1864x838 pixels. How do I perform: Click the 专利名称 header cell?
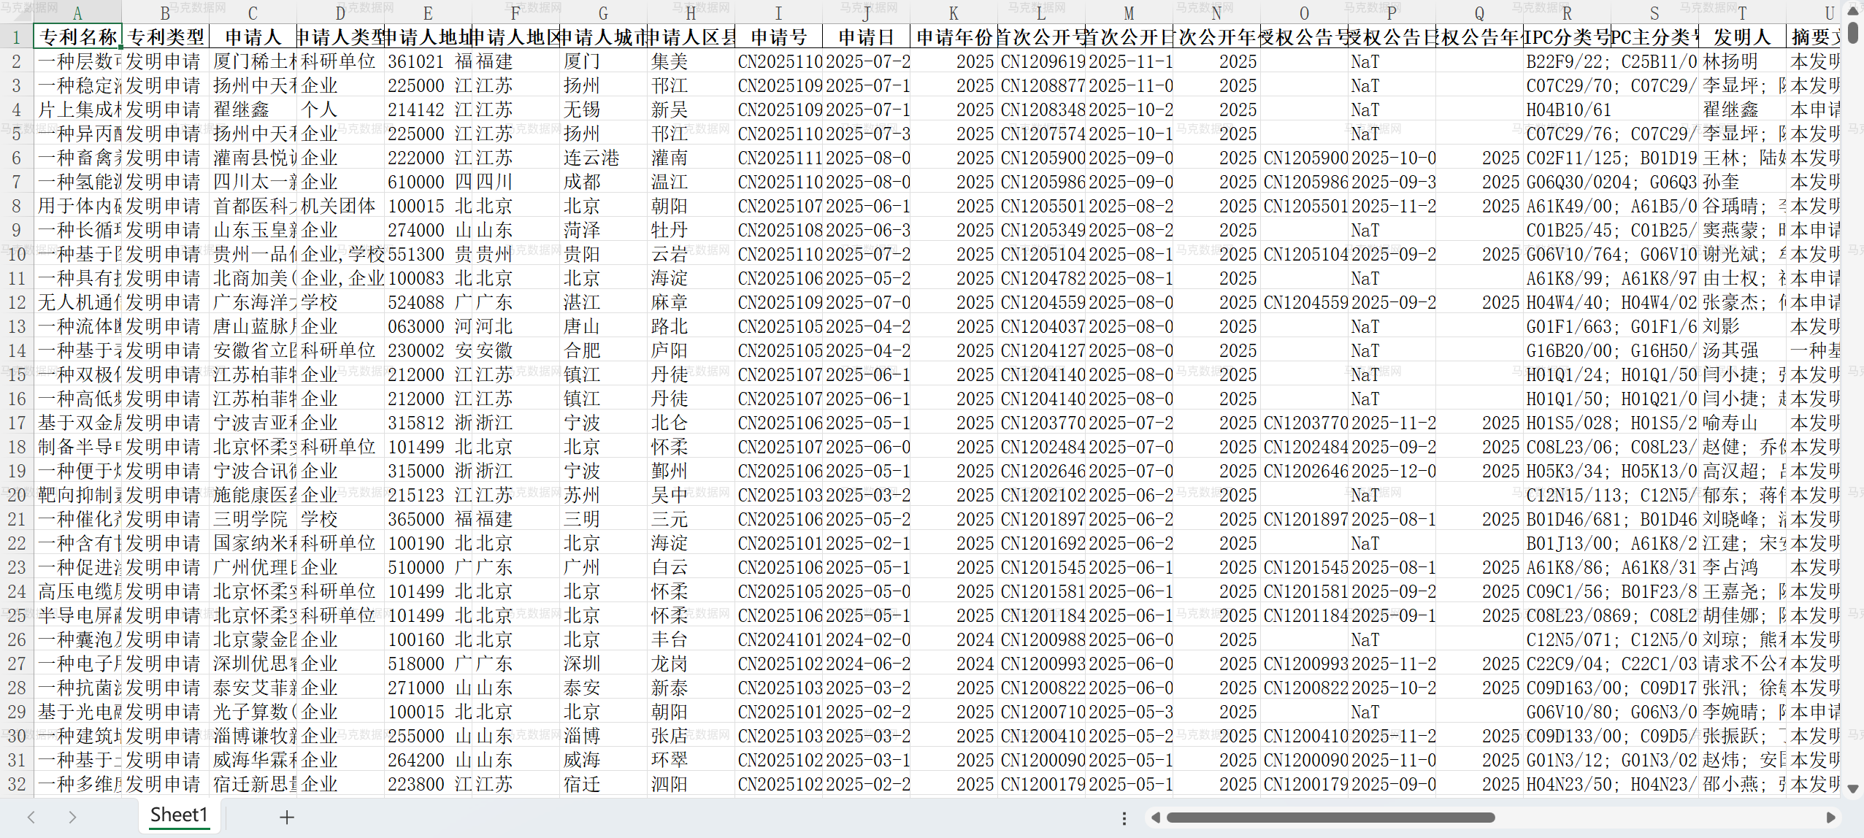pos(77,36)
